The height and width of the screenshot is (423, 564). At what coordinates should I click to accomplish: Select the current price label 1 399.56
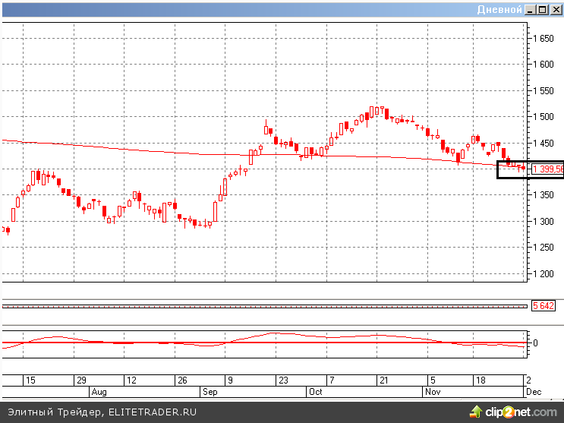(x=548, y=169)
